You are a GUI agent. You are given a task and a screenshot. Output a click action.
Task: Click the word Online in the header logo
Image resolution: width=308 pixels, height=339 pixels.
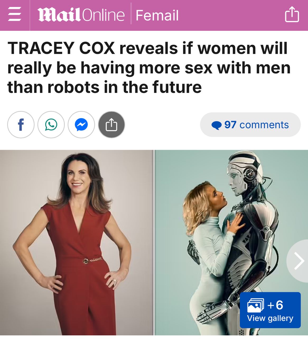point(103,15)
